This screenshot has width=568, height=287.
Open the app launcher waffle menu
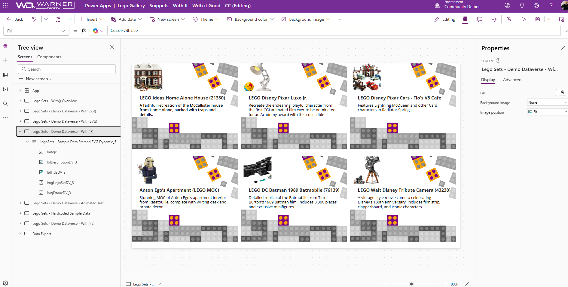[x=5, y=5]
